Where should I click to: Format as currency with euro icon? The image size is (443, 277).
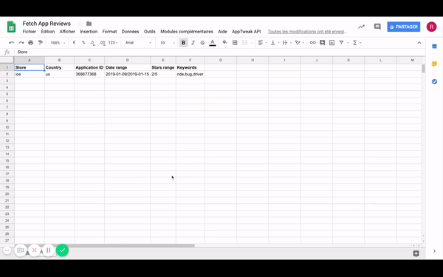click(x=74, y=43)
